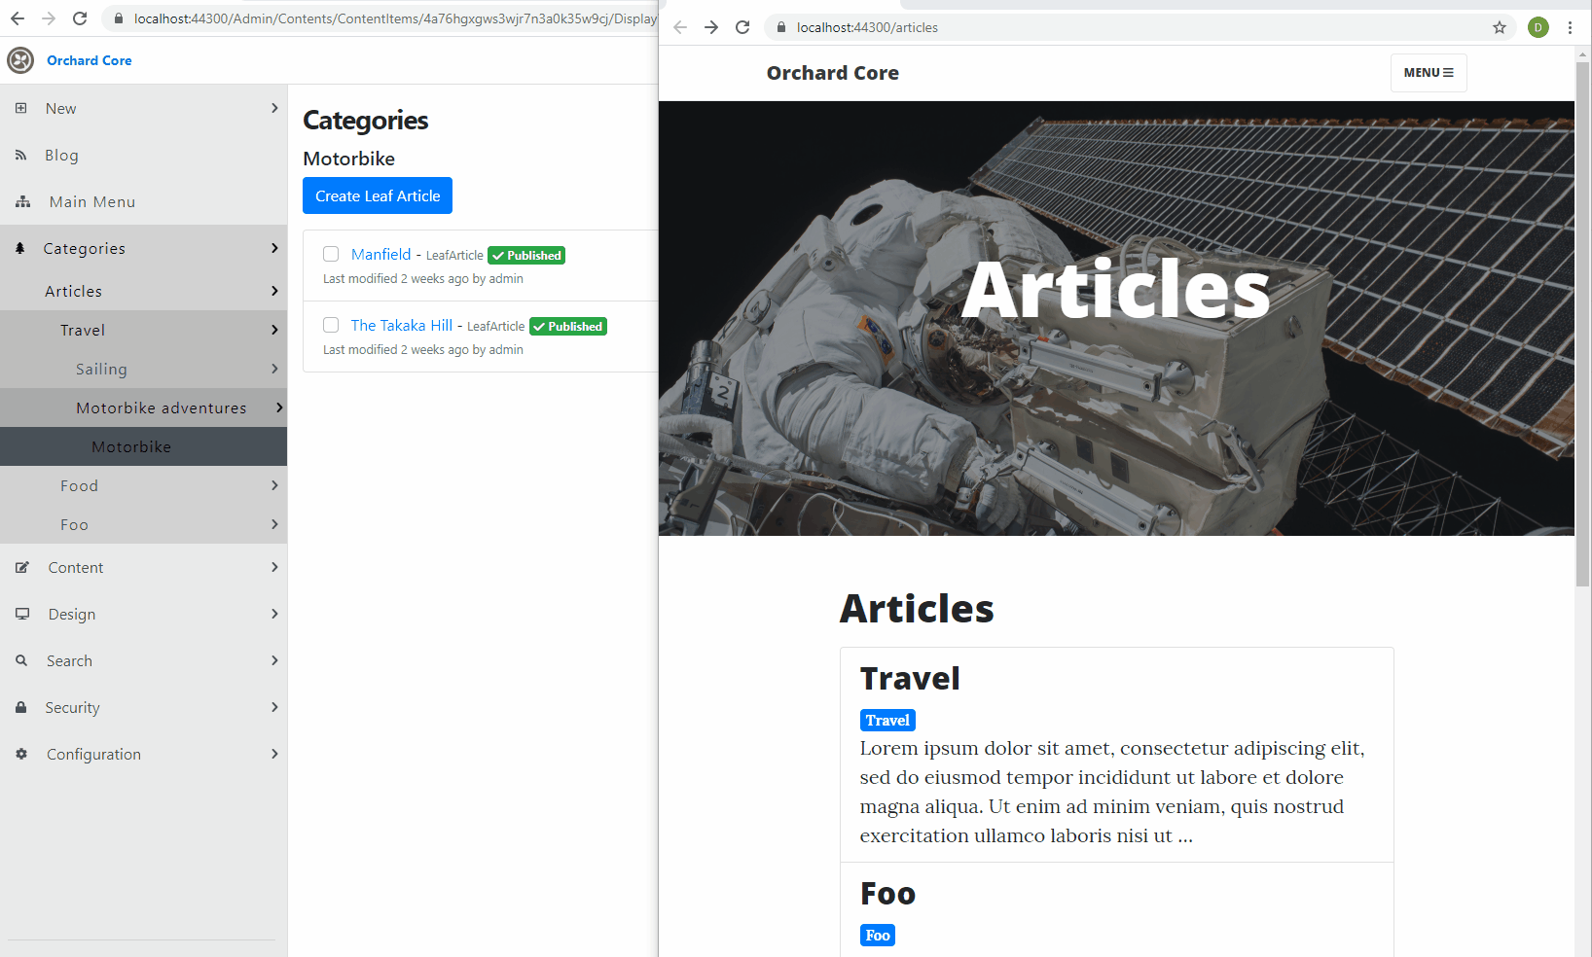Click the Create Leaf Article button

pyautogui.click(x=378, y=195)
